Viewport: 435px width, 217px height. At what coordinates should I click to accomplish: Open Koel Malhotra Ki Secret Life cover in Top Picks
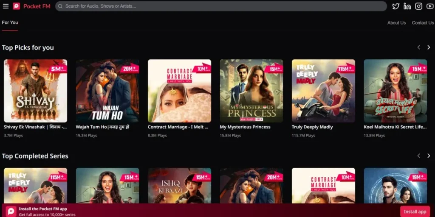[395, 91]
